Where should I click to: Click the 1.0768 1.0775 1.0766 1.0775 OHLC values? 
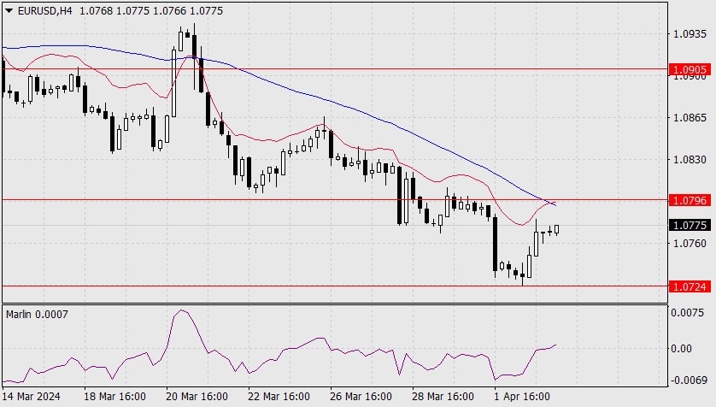151,11
